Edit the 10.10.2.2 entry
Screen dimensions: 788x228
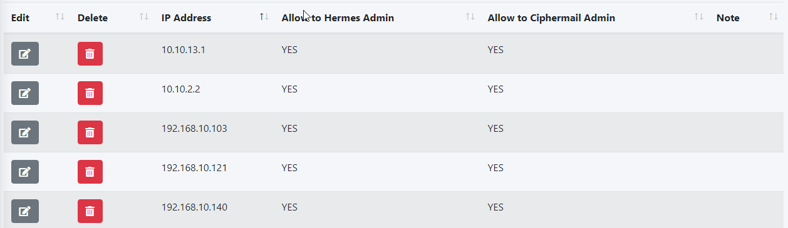pos(25,93)
